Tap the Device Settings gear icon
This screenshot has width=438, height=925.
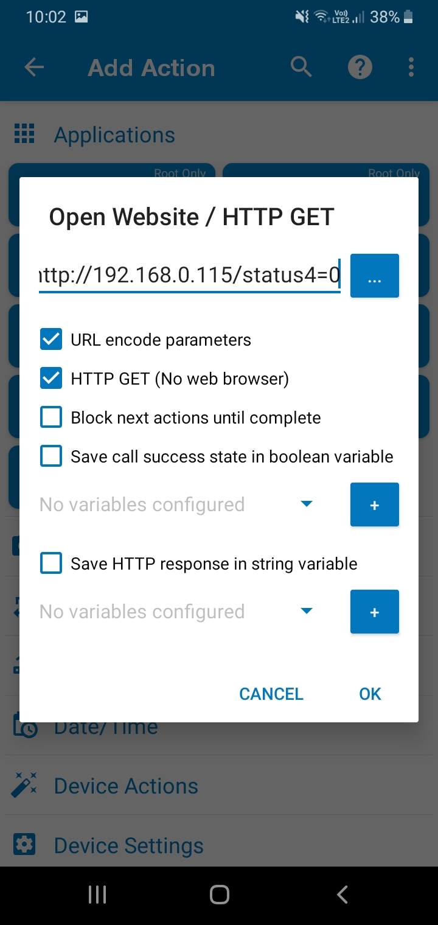(24, 845)
